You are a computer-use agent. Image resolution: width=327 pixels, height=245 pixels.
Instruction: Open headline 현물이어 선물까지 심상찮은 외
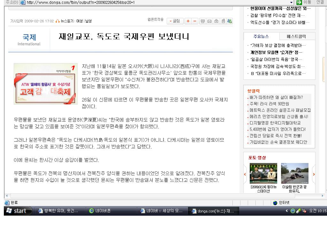click(280, 9)
